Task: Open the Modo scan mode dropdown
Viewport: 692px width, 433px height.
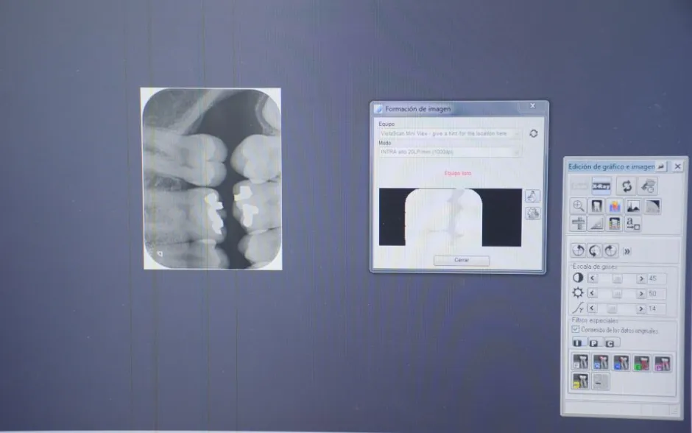Action: [x=449, y=152]
